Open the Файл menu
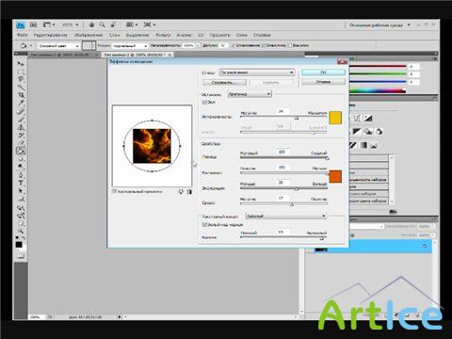452x339 pixels. tap(23, 35)
